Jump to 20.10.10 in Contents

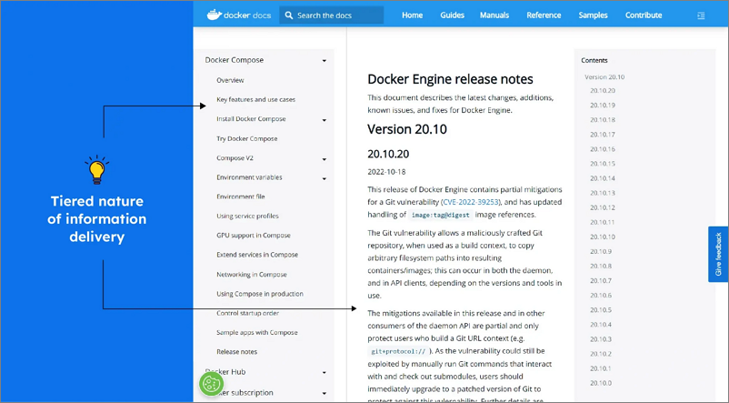[603, 237]
